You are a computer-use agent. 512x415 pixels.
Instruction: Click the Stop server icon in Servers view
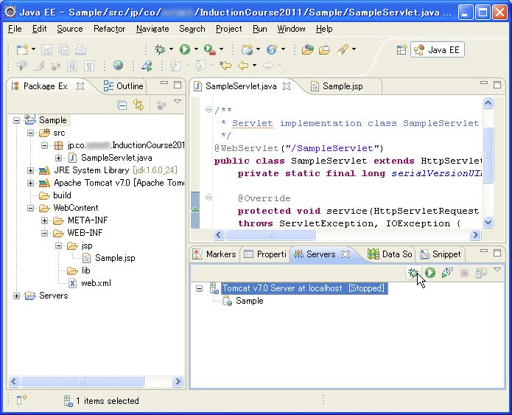[464, 273]
